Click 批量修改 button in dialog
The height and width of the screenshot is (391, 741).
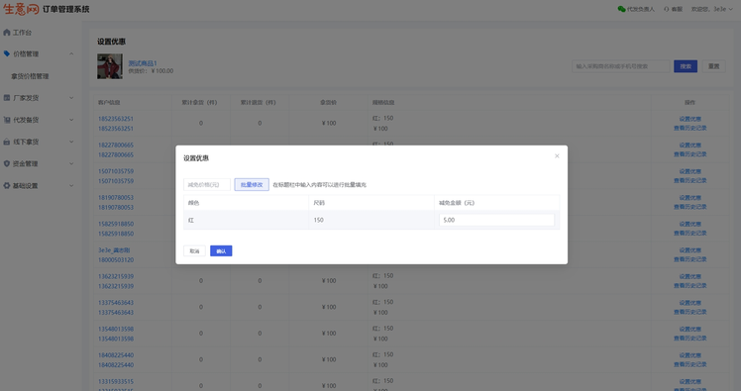252,185
